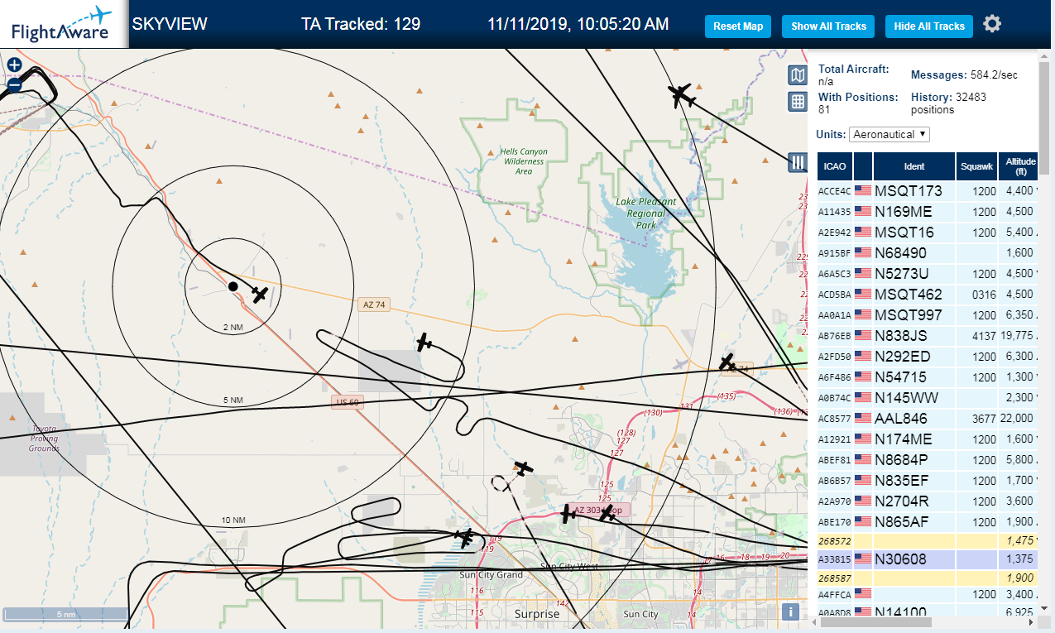Sort table by Squawk column header
This screenshot has width=1055, height=633.
[976, 166]
